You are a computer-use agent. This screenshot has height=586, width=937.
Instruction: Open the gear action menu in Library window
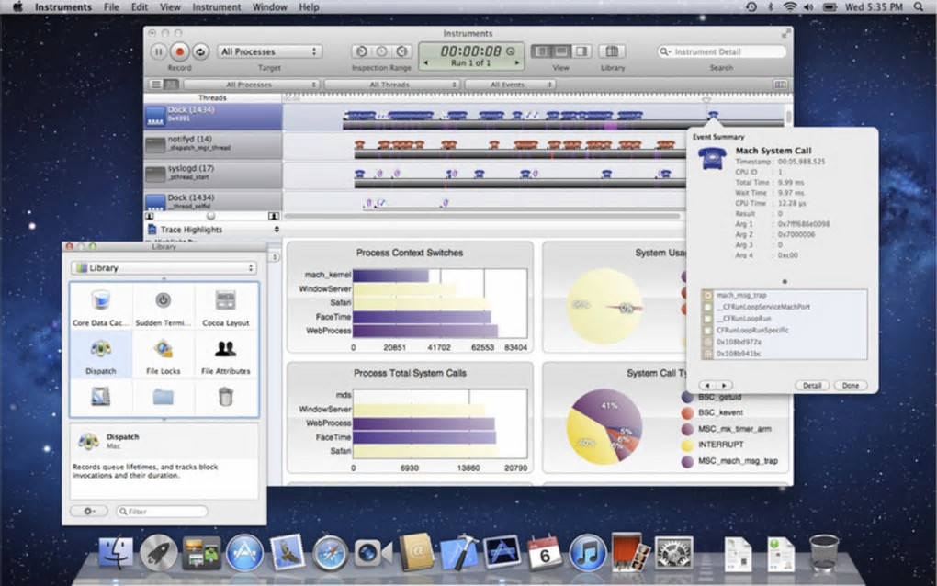tap(88, 512)
